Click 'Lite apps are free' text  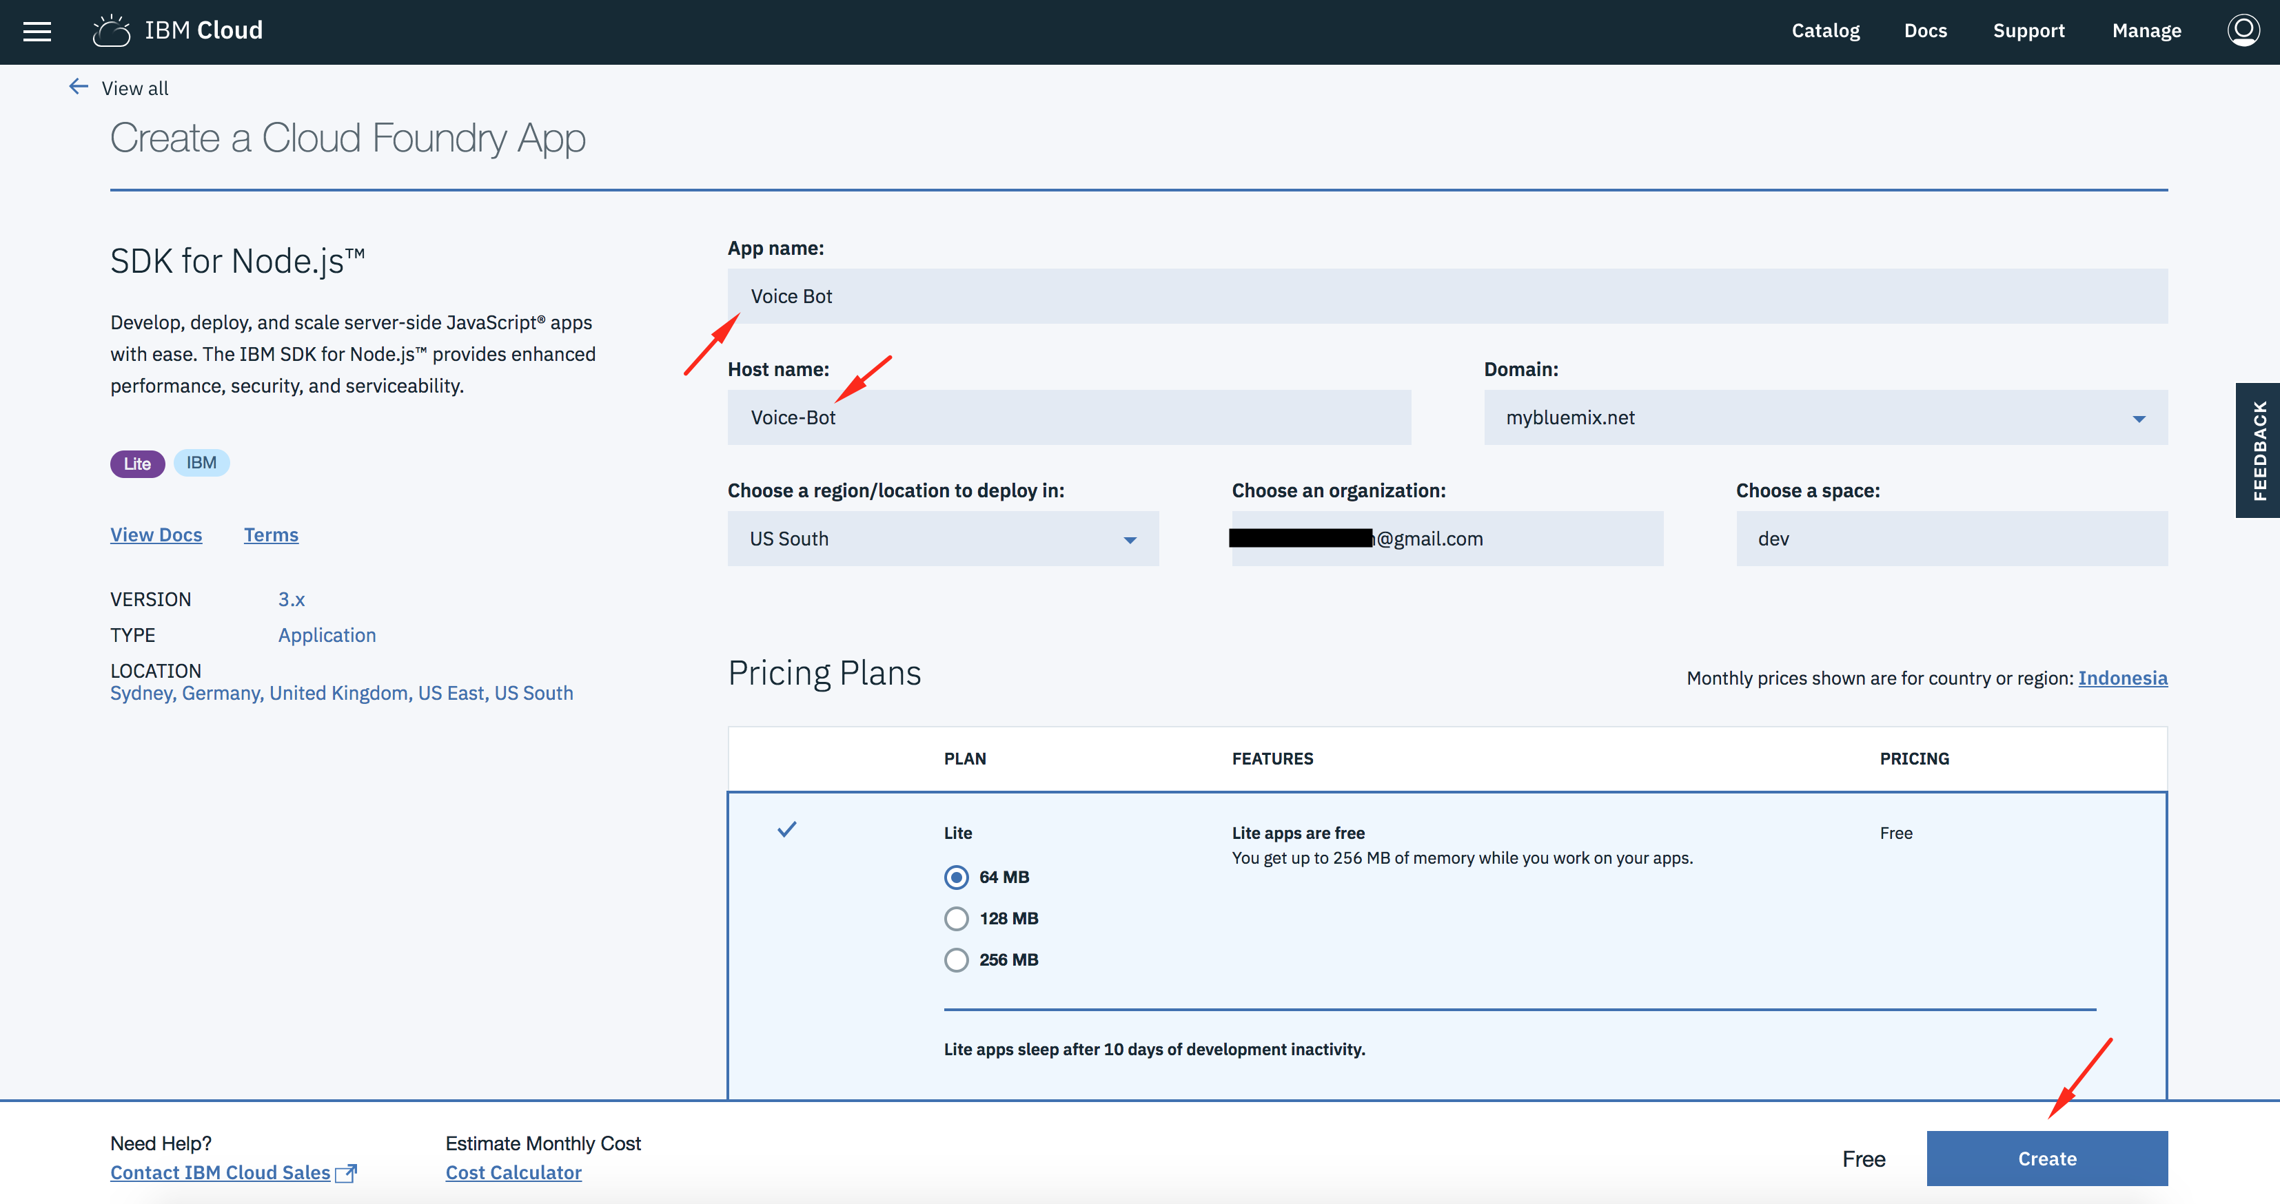(x=1298, y=833)
